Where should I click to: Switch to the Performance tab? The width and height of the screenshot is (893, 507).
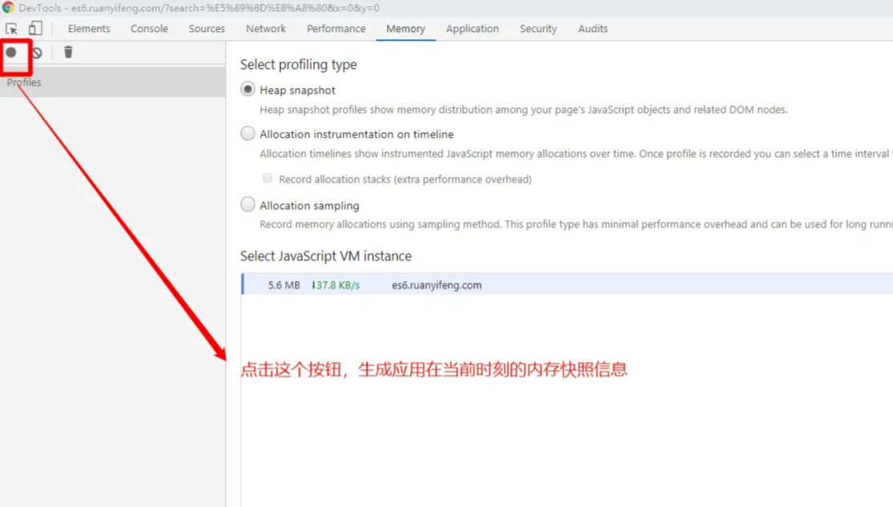pyautogui.click(x=336, y=29)
